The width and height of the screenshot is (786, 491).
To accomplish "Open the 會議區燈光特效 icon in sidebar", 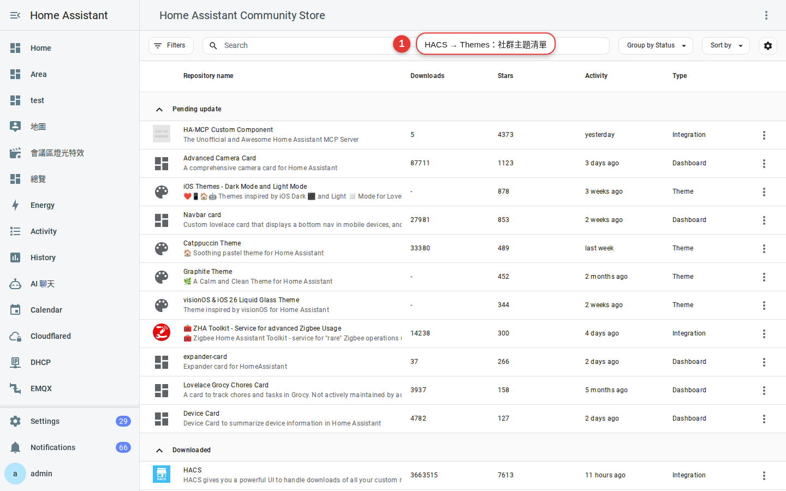I will [15, 153].
